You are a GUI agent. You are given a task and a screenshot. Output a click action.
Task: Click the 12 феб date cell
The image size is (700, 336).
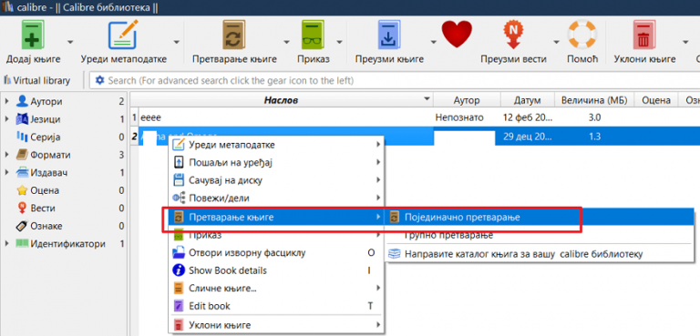pyautogui.click(x=527, y=117)
